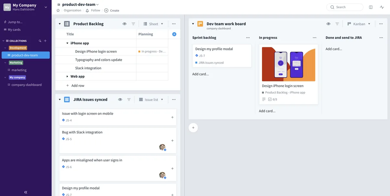
Task: Click the Product Backlog sheet icon
Action: pos(67,24)
